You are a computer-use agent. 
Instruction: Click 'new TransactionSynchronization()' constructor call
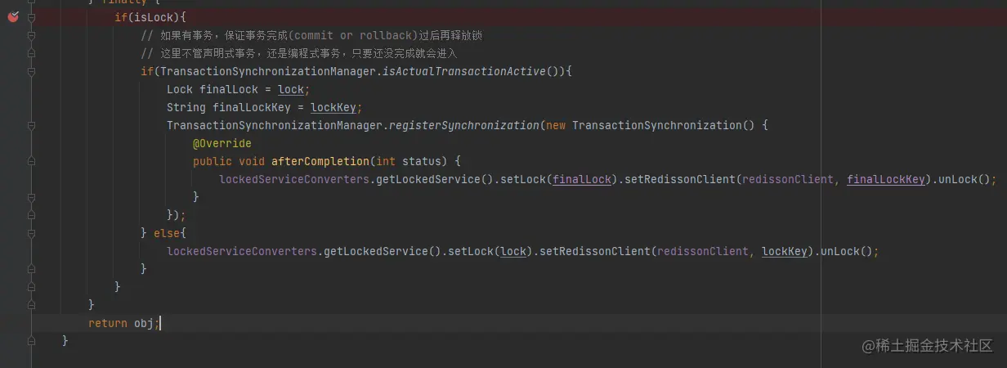point(651,125)
